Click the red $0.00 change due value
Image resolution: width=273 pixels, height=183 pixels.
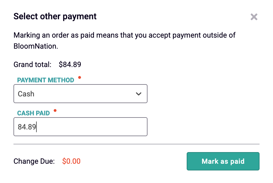[x=71, y=161]
